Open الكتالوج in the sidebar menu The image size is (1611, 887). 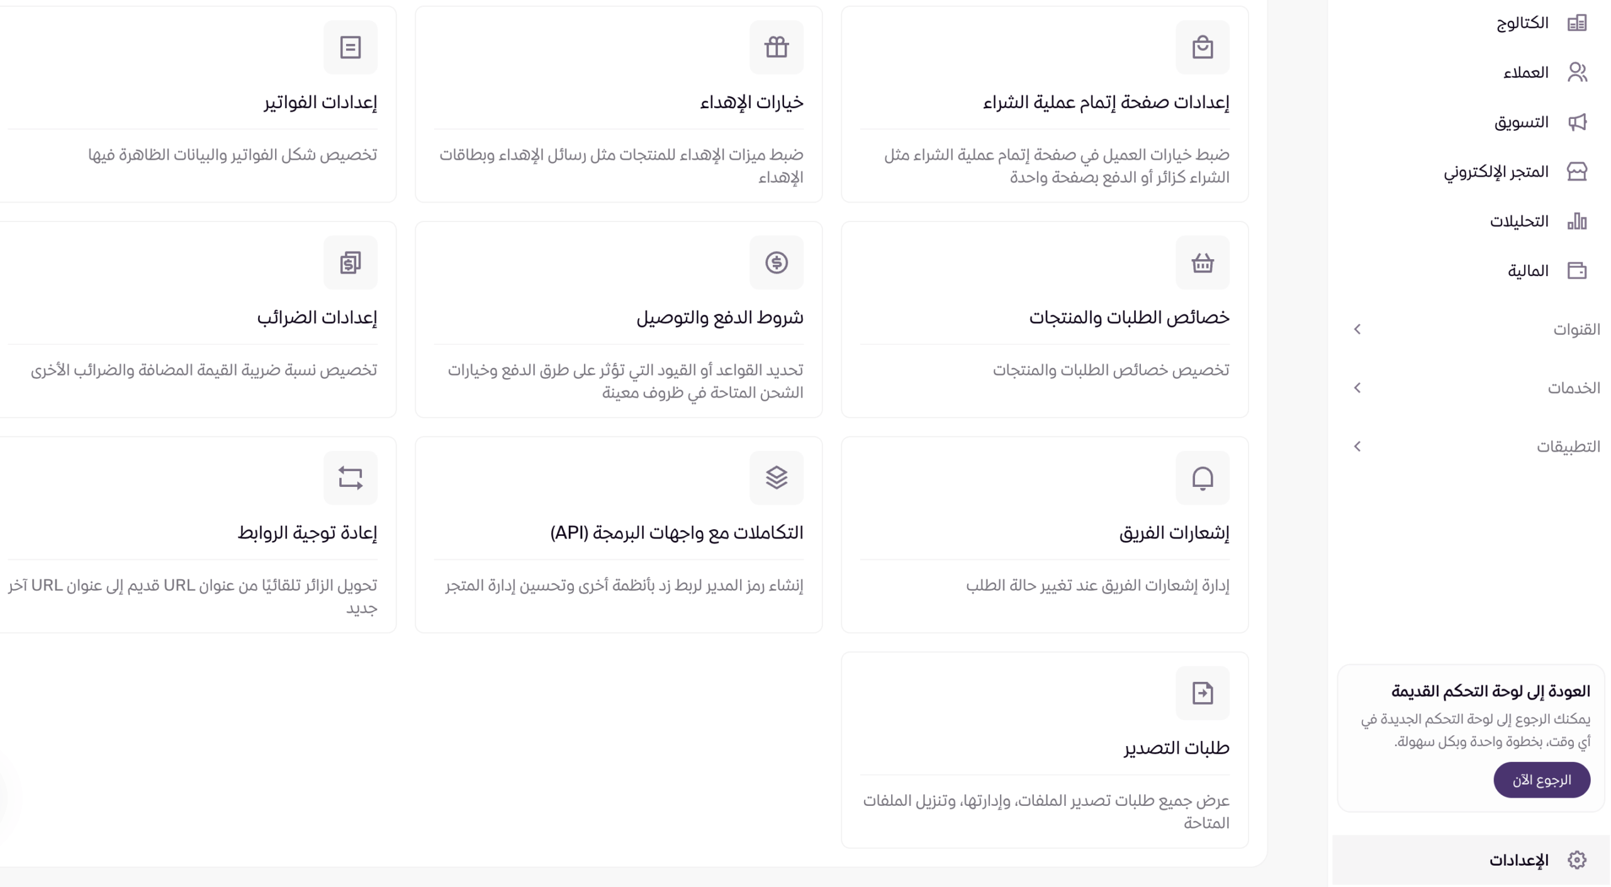click(x=1522, y=23)
